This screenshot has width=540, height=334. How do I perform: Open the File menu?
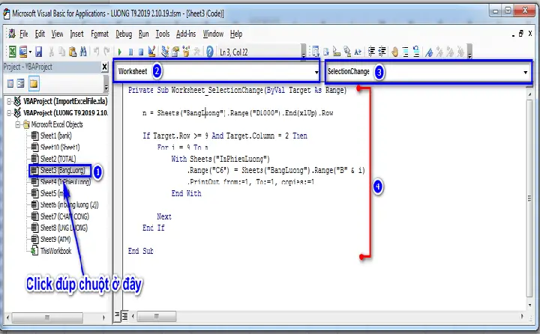[x=24, y=34]
